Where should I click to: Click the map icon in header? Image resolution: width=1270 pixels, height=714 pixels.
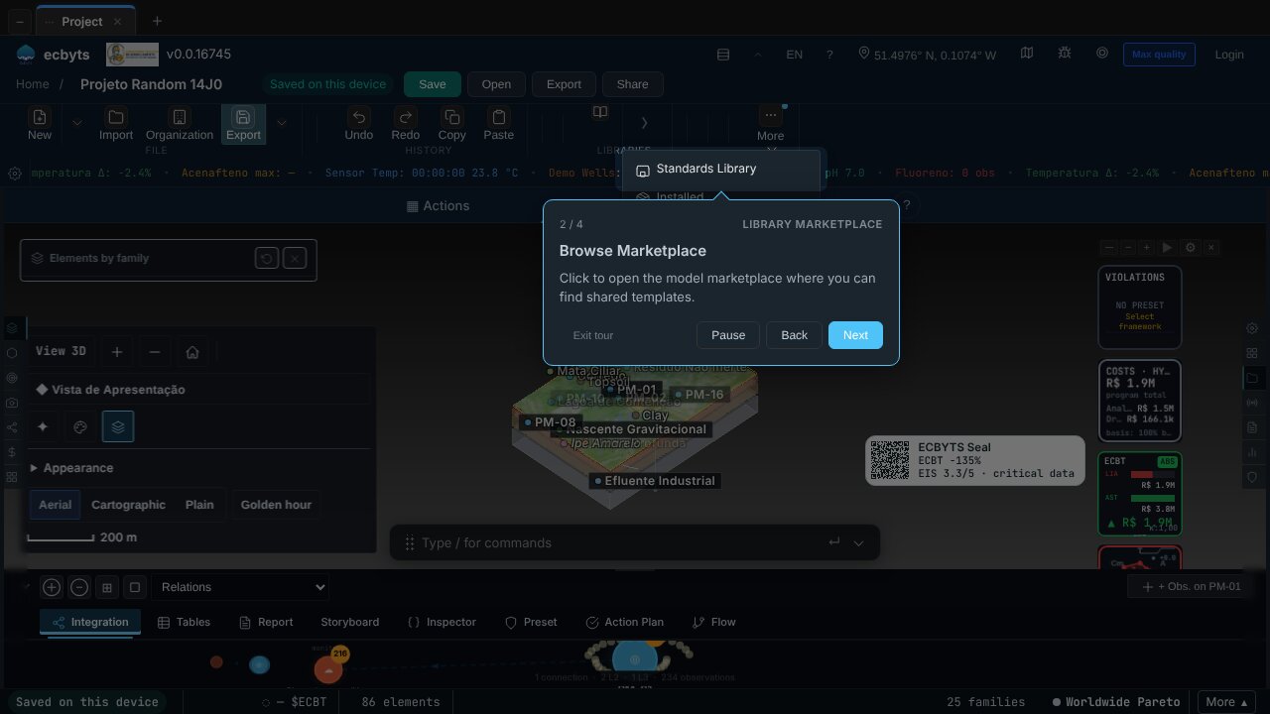(x=1027, y=53)
